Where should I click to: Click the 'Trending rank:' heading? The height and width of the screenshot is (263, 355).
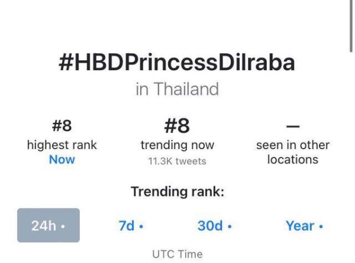[x=177, y=192]
